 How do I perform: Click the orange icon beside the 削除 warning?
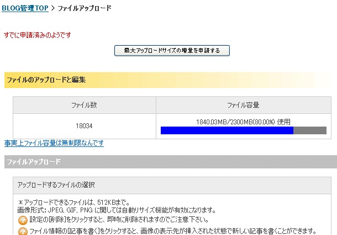[22, 220]
